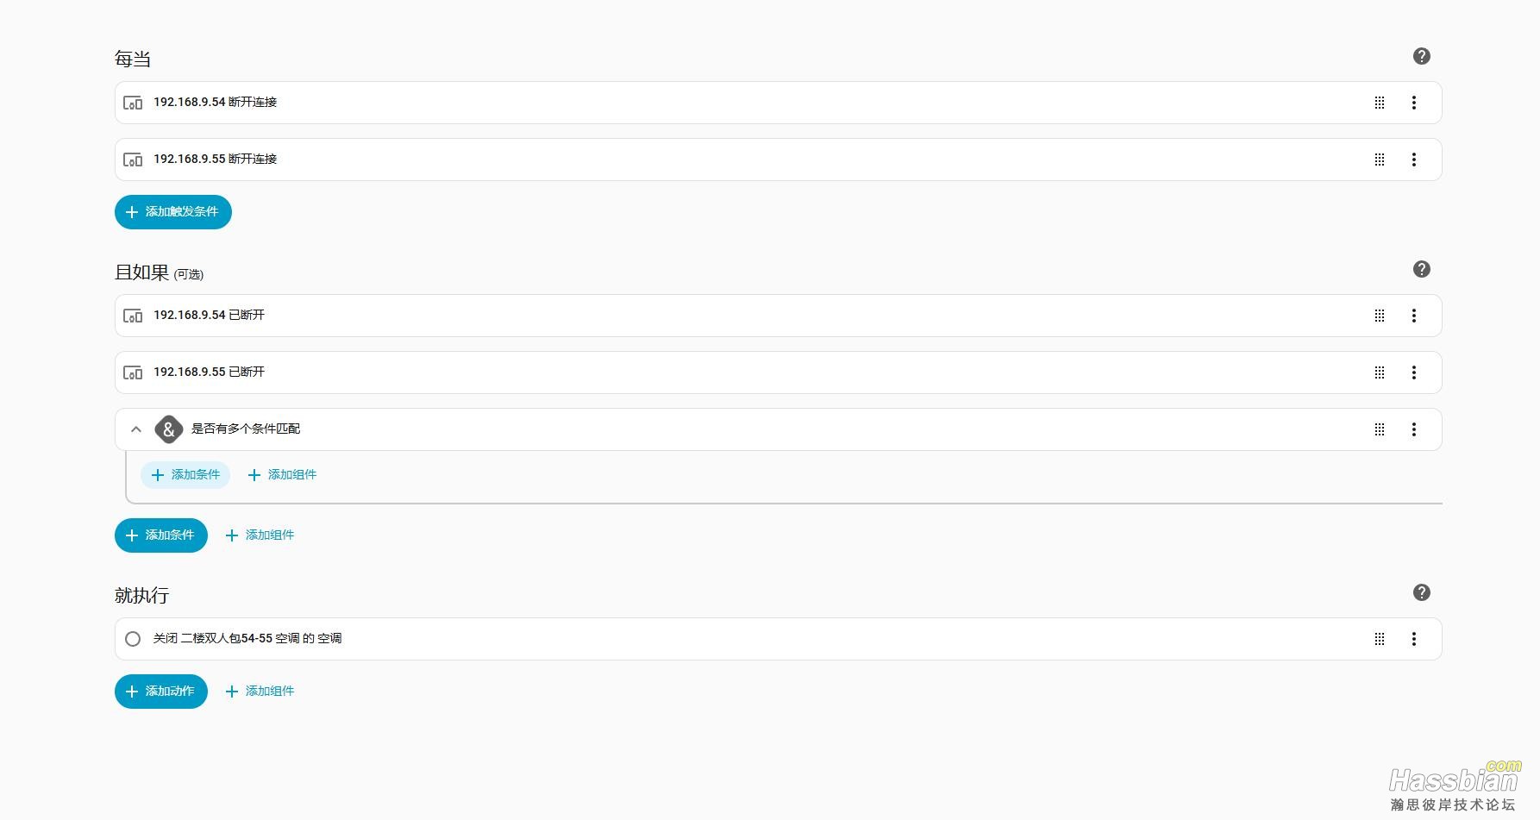Click circle icon beside 关闭 二楼双人包54-55 空调
The image size is (1540, 820).
(133, 639)
